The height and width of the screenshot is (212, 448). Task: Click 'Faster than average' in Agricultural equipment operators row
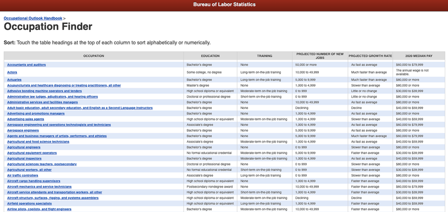coord(365,153)
